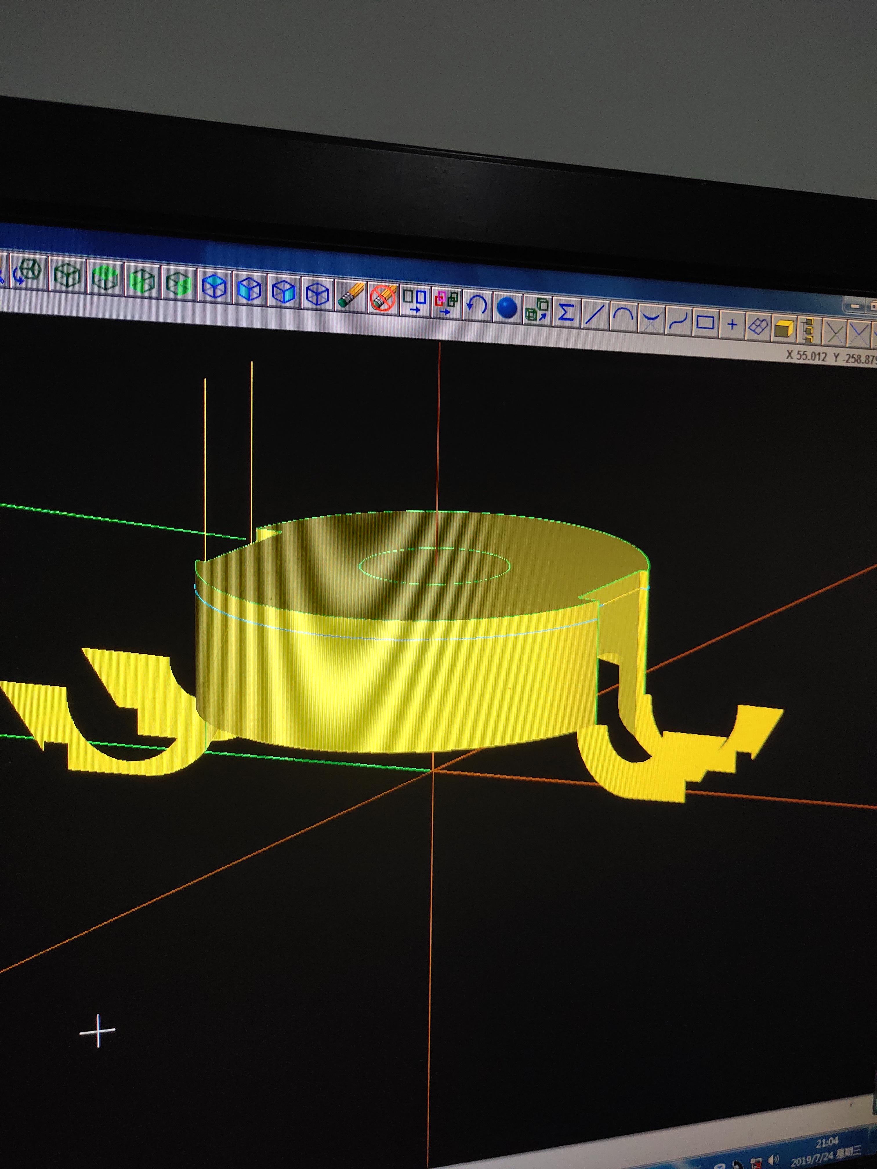Click the dynamic rotate view cube icon
The image size is (877, 1169).
(28, 272)
